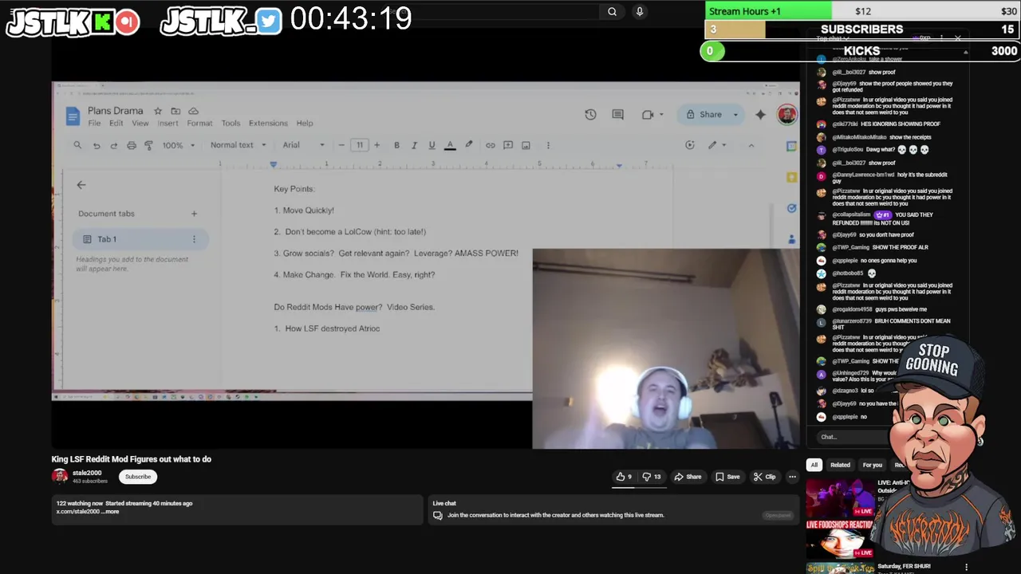This screenshot has height=574, width=1021.
Task: Click the back arrow in document tabs panel
Action: [81, 184]
